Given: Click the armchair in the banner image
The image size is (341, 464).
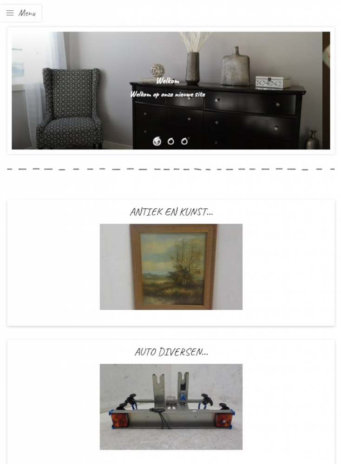Looking at the screenshot, I should click(69, 108).
